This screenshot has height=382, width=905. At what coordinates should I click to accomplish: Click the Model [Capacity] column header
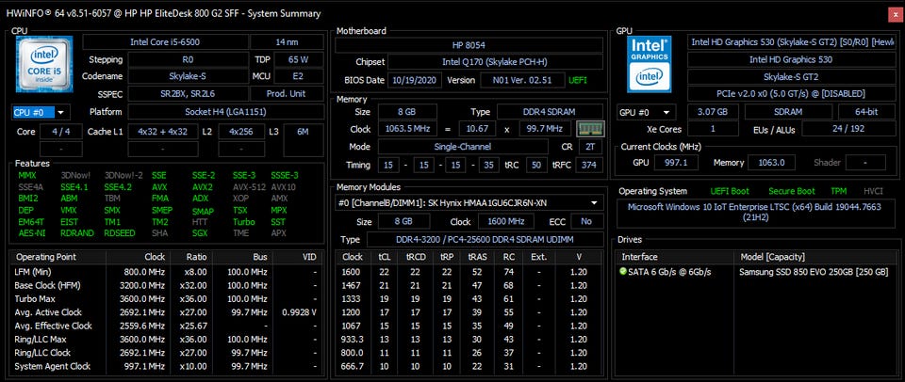click(x=814, y=257)
